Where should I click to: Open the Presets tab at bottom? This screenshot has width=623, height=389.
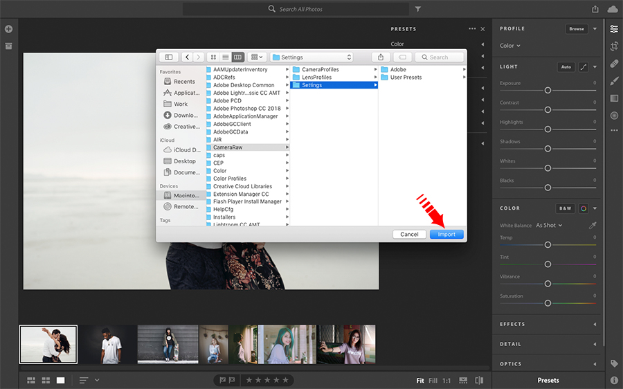[x=548, y=380]
